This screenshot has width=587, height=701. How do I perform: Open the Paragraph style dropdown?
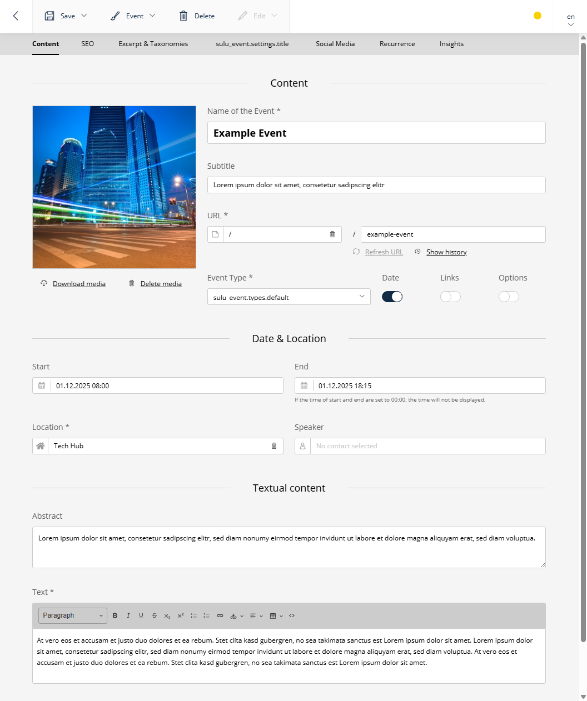(x=73, y=615)
